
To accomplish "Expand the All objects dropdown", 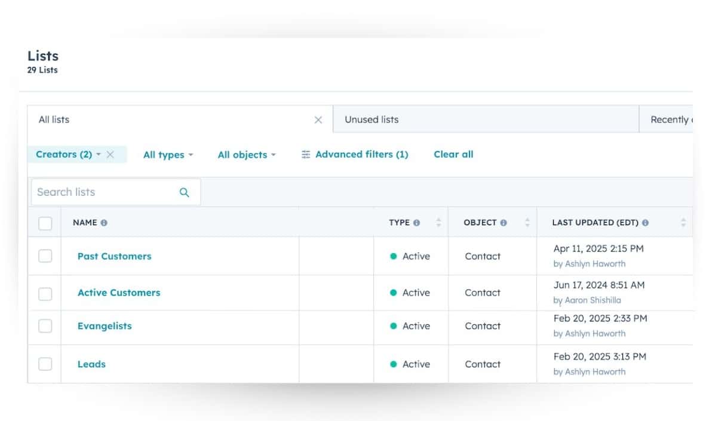I will click(x=247, y=155).
